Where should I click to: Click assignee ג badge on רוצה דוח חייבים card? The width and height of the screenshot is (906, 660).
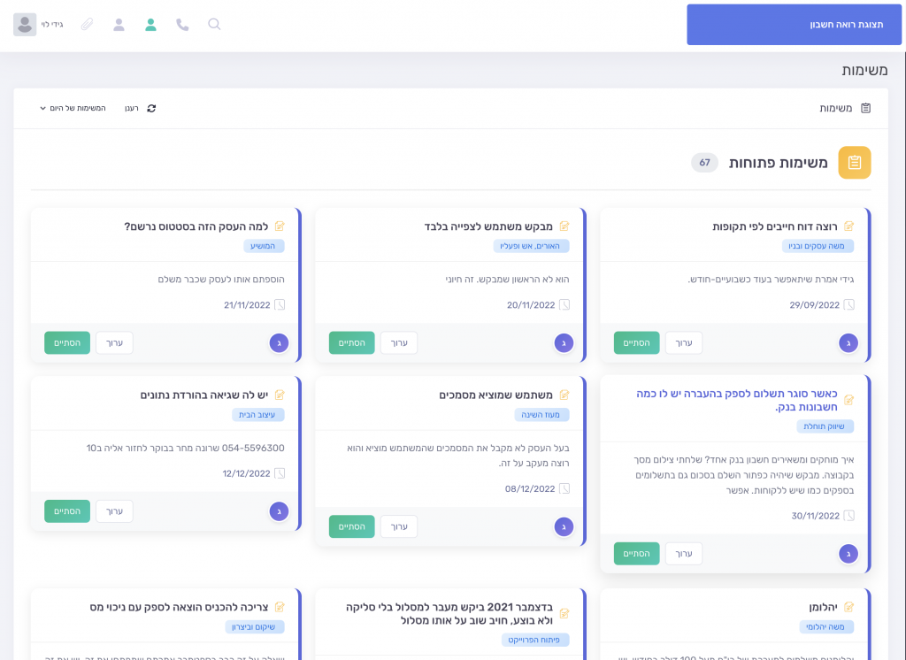[x=848, y=342]
